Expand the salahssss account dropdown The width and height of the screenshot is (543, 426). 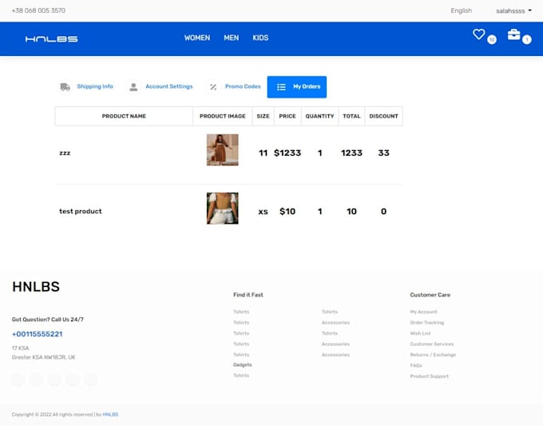click(x=513, y=11)
